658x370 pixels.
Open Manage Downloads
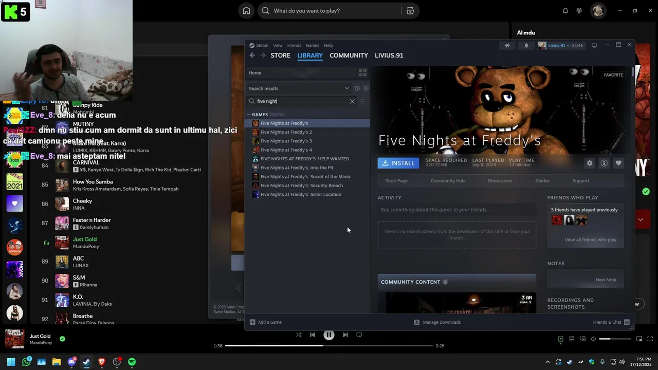pyautogui.click(x=437, y=322)
